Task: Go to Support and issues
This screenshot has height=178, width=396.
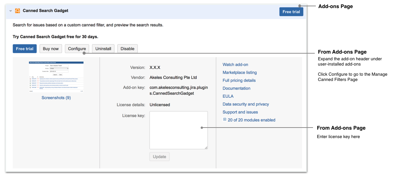Action: coord(240,112)
